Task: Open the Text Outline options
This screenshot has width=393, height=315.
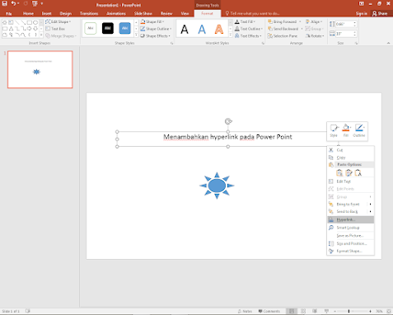Action: coord(249,29)
